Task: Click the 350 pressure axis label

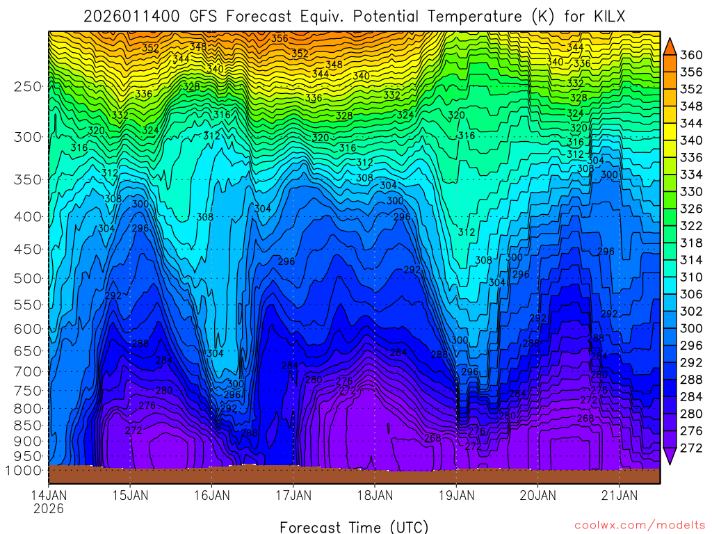Action: click(28, 179)
